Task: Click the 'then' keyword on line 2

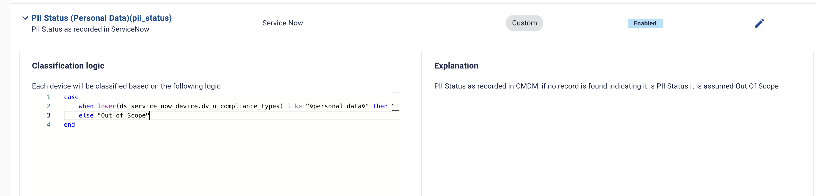Action: [380, 106]
